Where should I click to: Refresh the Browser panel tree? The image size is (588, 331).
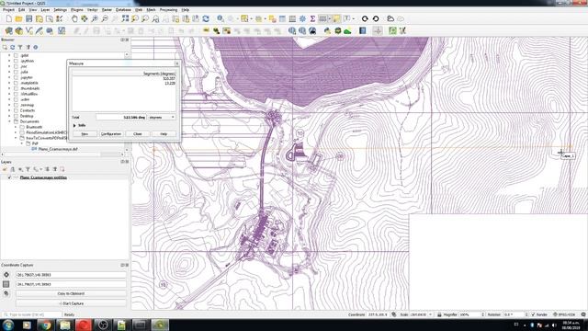coord(12,47)
